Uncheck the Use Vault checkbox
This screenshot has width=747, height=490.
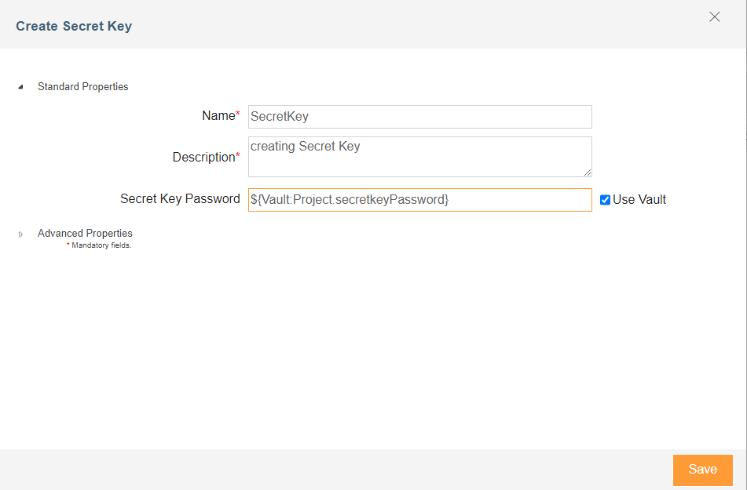point(605,200)
